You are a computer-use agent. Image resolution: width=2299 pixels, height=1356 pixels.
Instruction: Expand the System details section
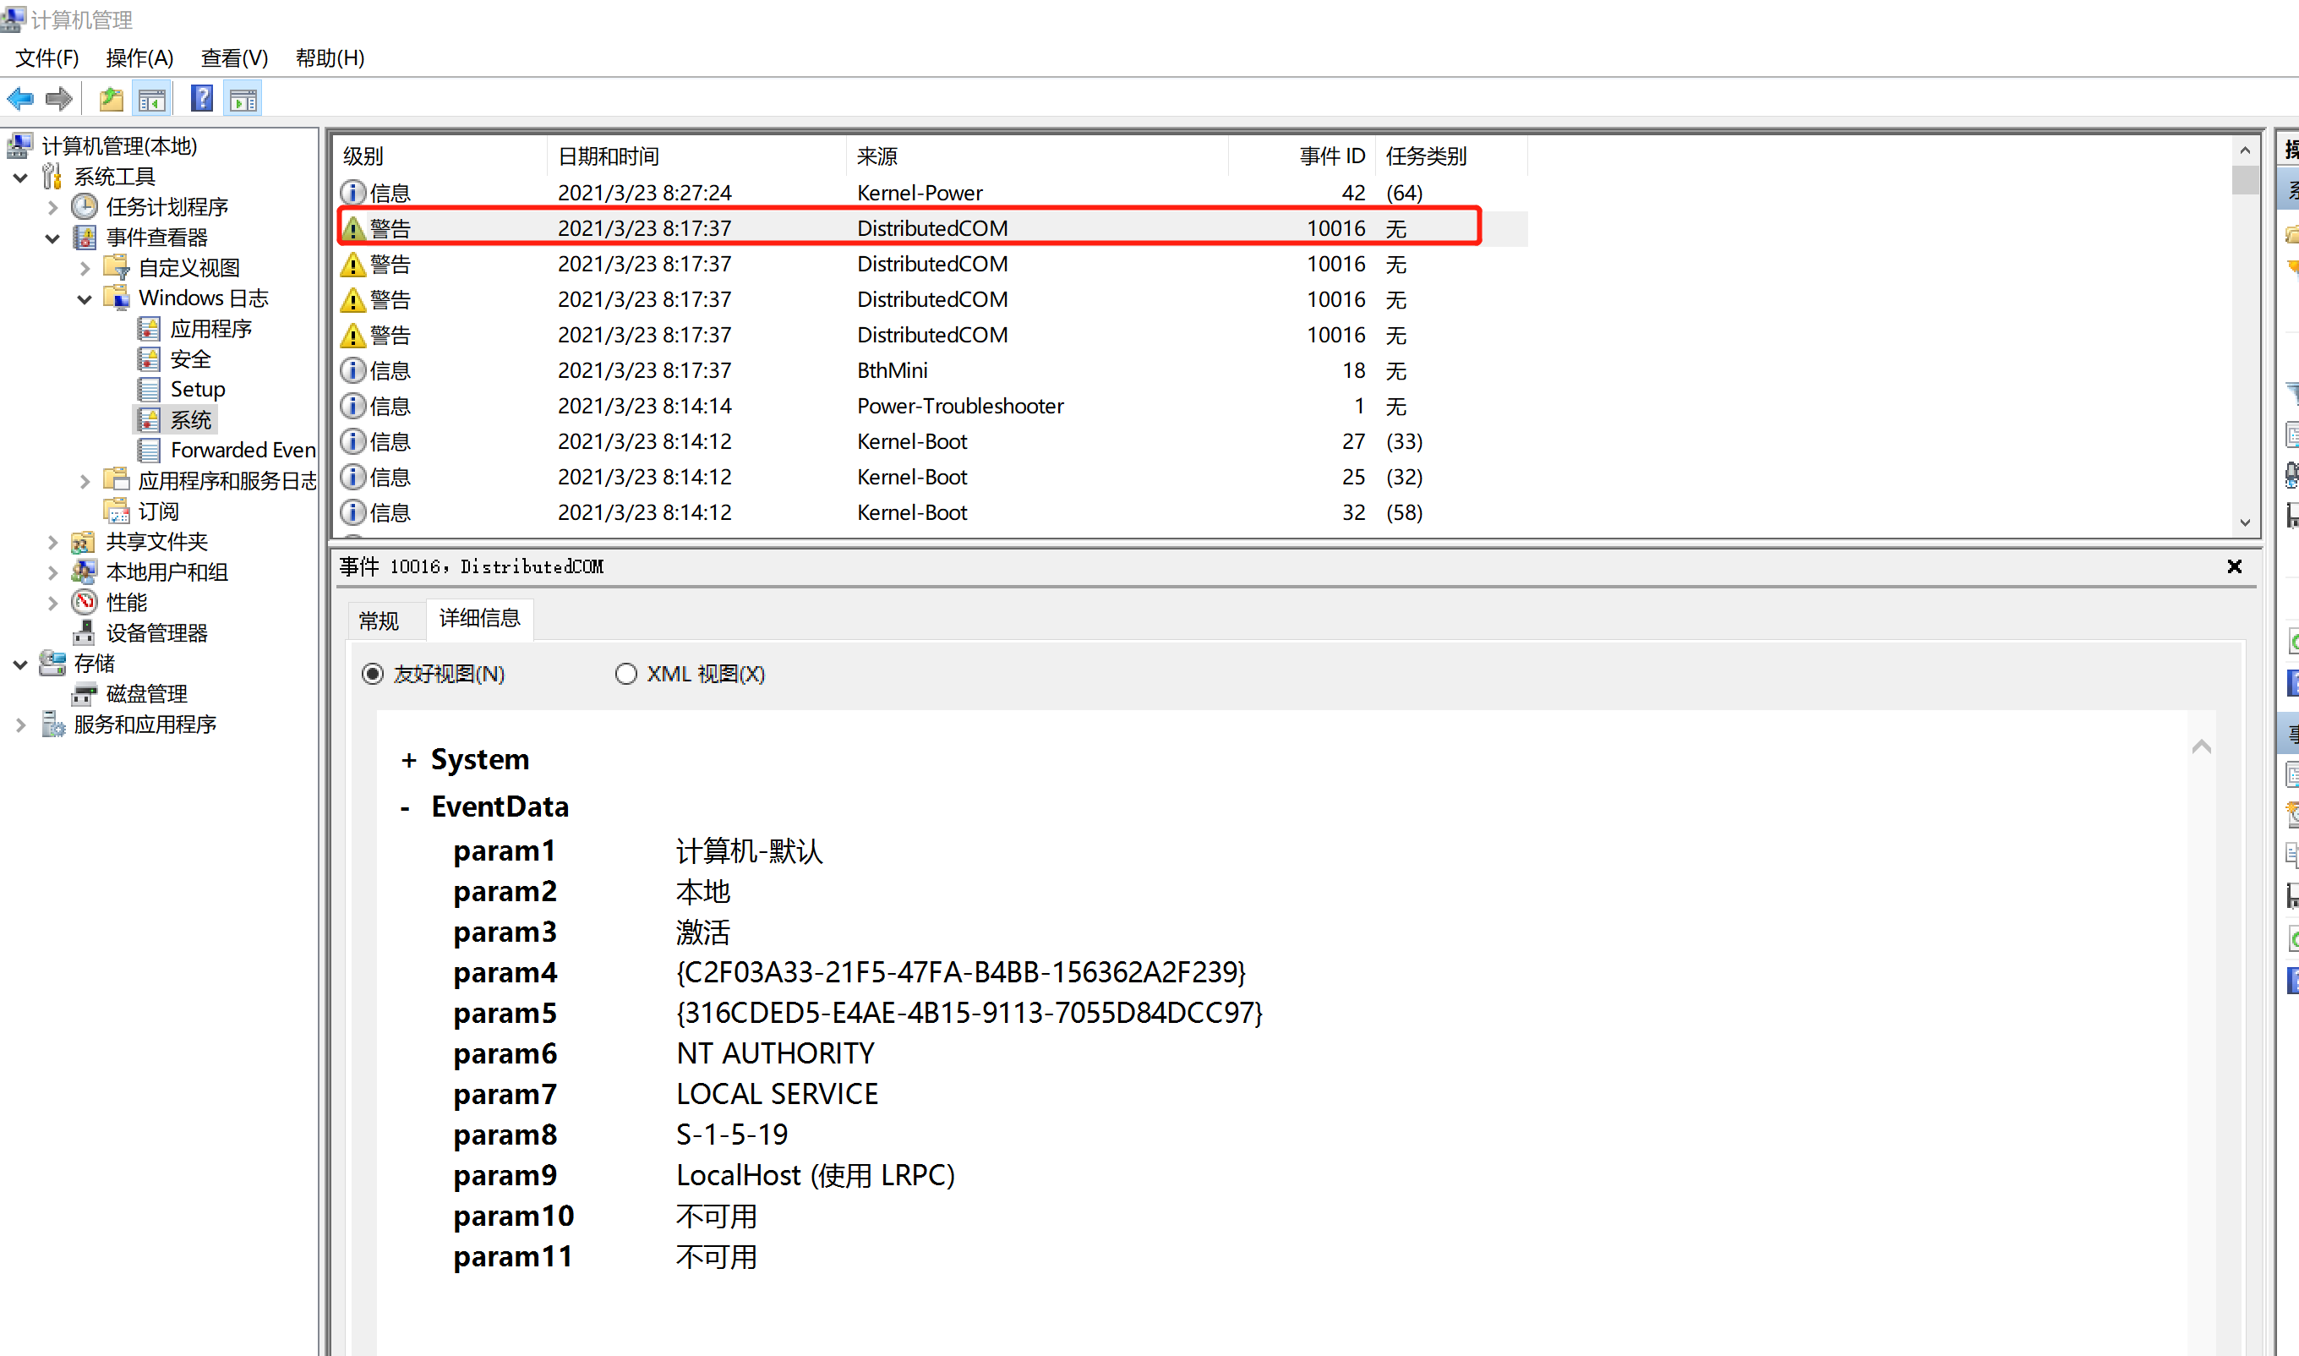408,760
